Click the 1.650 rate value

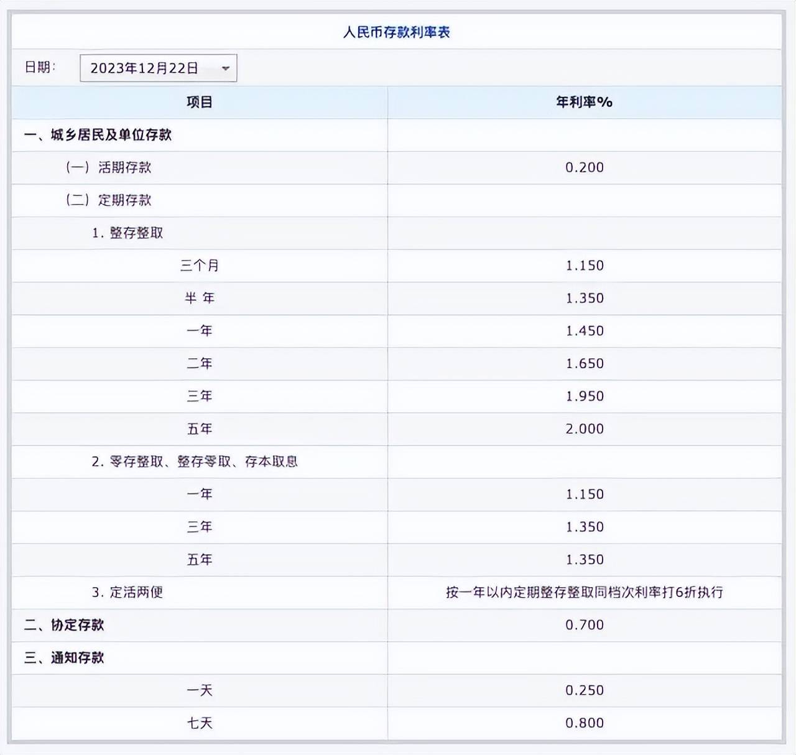coord(585,363)
